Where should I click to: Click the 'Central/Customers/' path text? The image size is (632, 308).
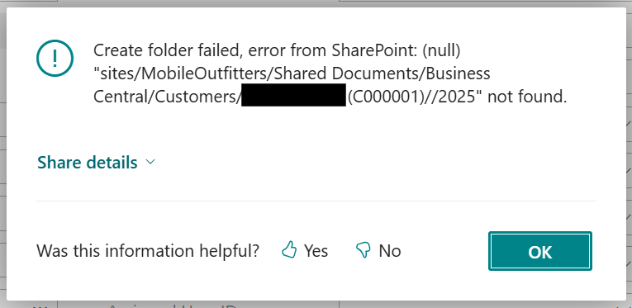coord(167,97)
